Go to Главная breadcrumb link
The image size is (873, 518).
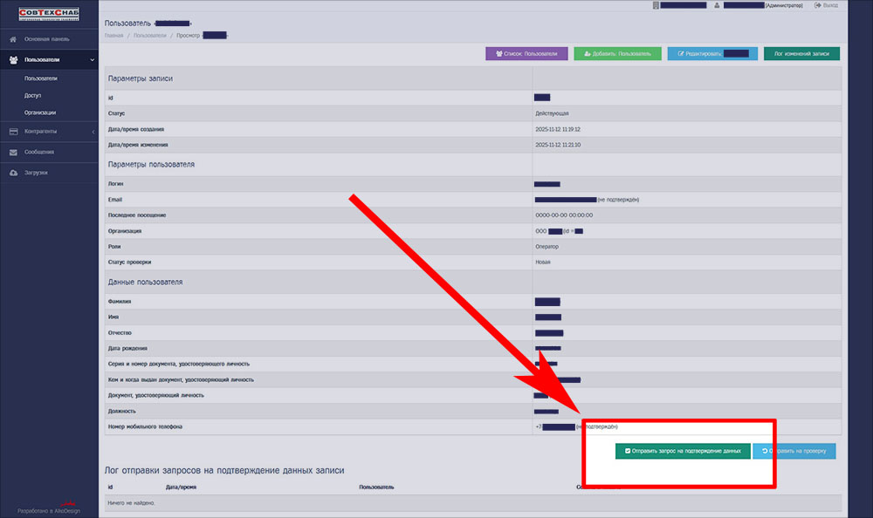(x=113, y=36)
